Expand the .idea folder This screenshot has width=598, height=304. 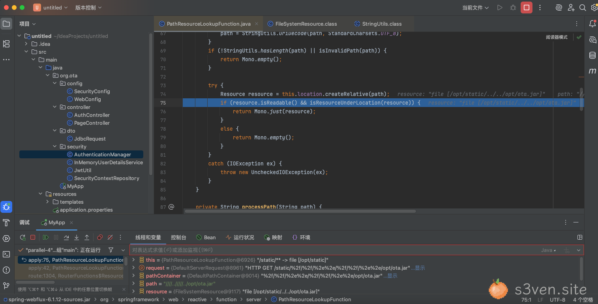coord(26,44)
